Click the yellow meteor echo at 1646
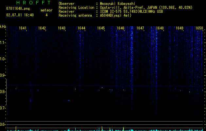Viewport: 206px width, 131px height. click(123, 90)
